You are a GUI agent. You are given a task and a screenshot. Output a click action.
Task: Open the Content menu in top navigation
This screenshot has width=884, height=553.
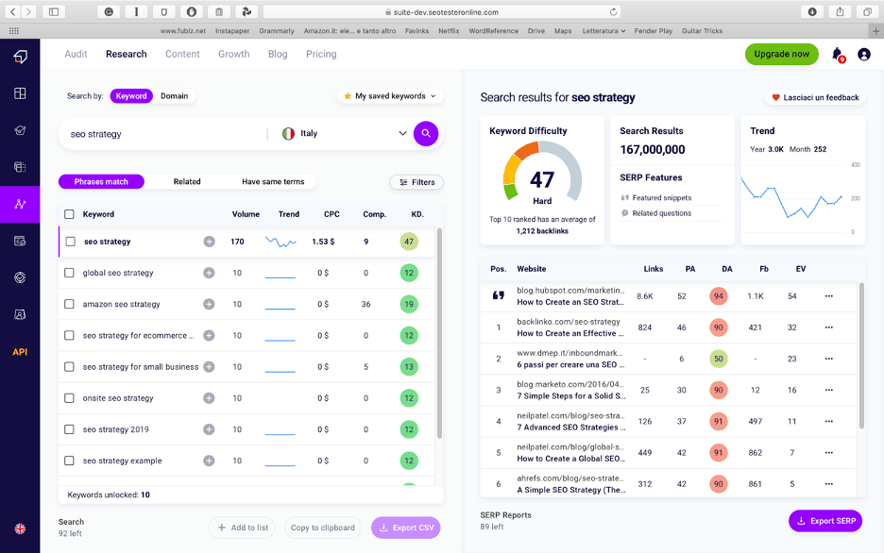click(x=182, y=54)
